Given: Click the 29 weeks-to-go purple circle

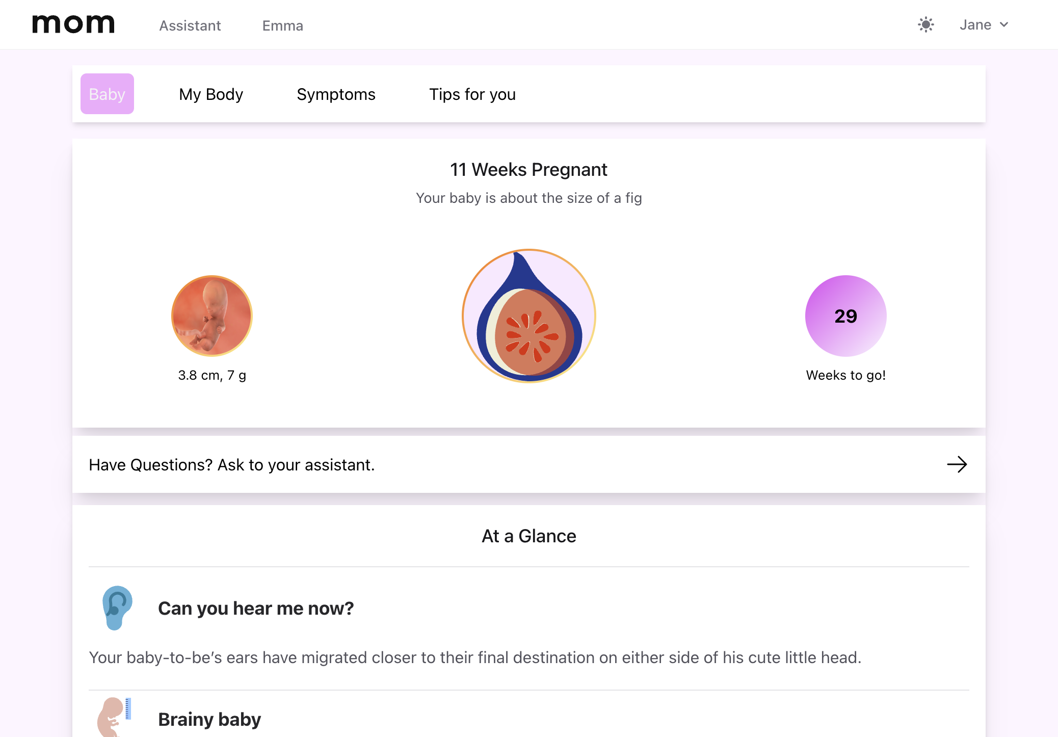Looking at the screenshot, I should point(845,316).
